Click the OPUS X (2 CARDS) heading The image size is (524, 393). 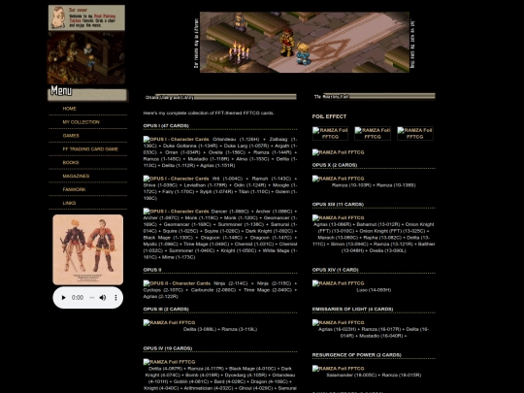[x=335, y=165]
